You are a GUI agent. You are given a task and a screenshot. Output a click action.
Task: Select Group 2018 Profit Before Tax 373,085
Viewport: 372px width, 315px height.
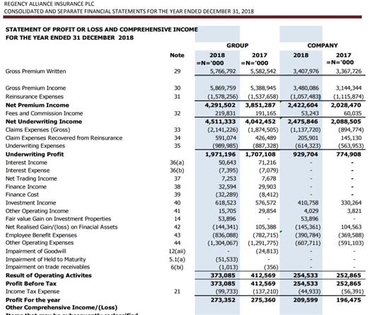pyautogui.click(x=223, y=283)
